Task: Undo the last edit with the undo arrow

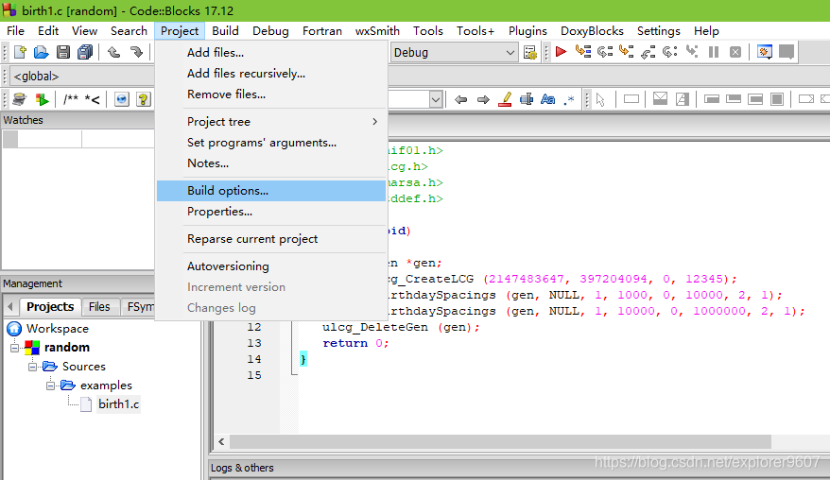Action: point(113,52)
